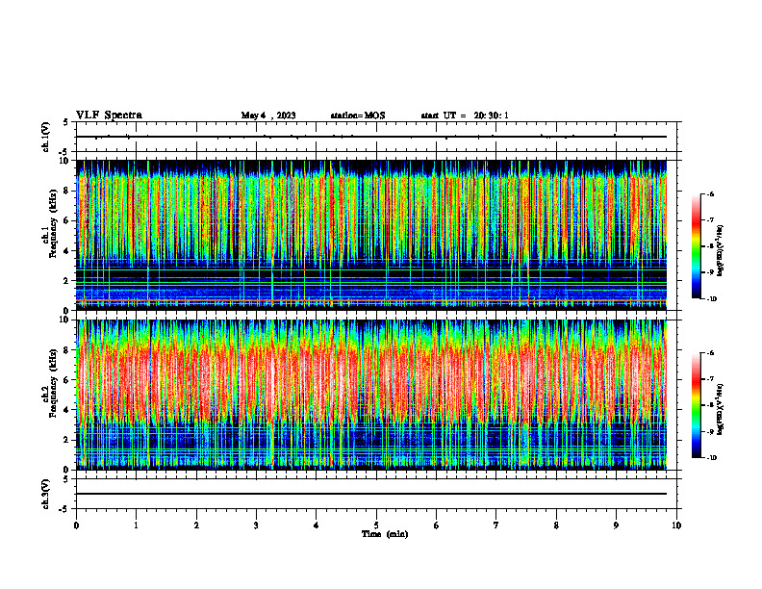
Task: Click the log(PSD) label beside ch.2 color scale
Action: click(721, 410)
